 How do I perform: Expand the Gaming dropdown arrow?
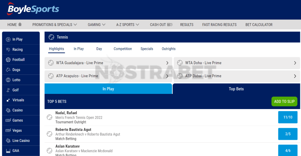coord(104,24)
